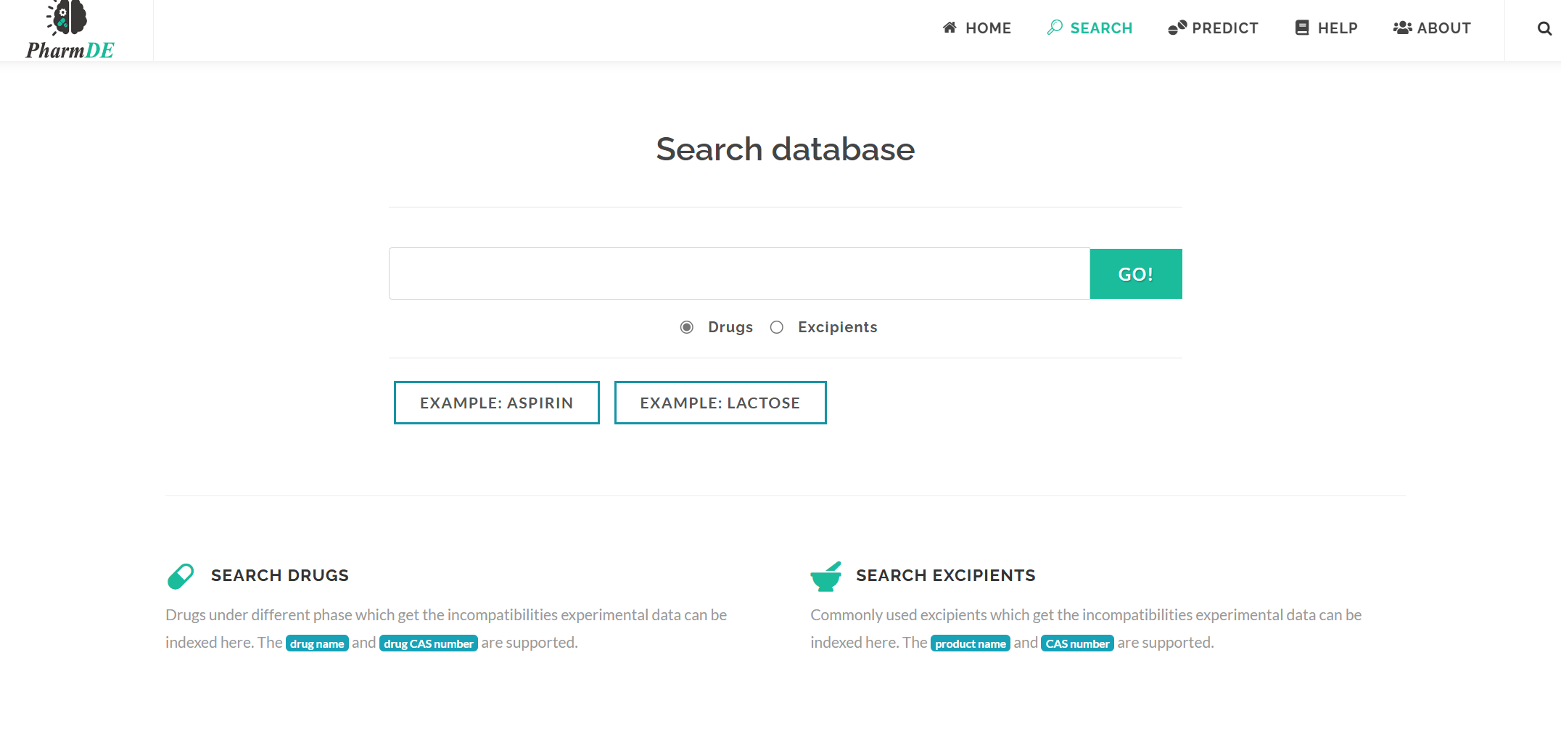Screen dimensions: 1561x745
Task: Click the SEARCH EXCIPIENTS heading text
Action: point(946,575)
